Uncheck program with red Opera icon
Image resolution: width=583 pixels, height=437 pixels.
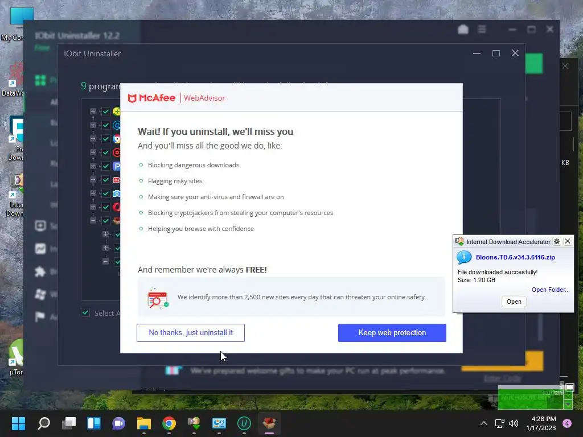105,207
